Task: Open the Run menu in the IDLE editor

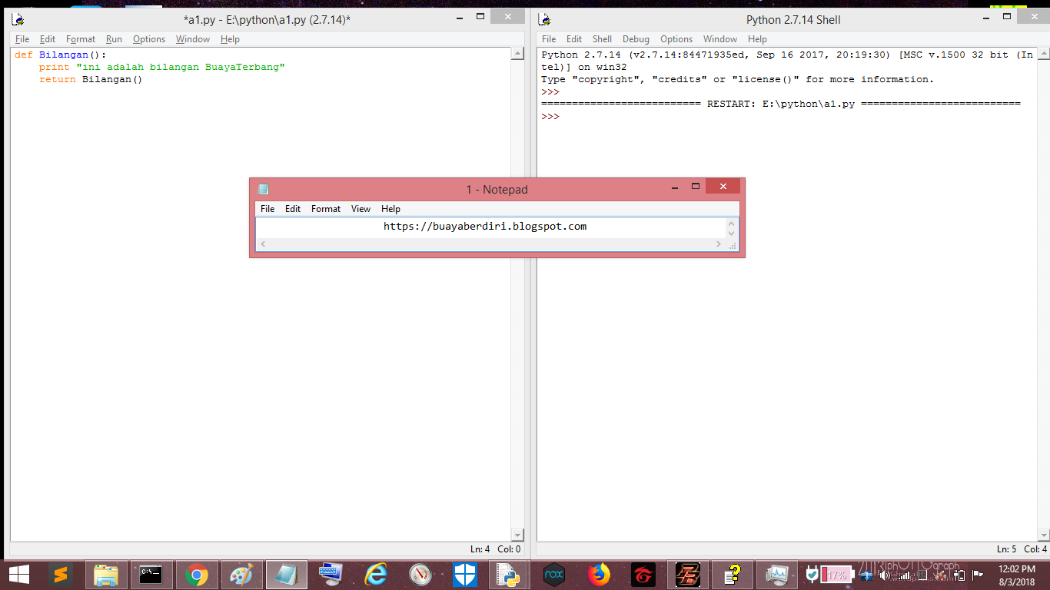Action: pos(114,38)
